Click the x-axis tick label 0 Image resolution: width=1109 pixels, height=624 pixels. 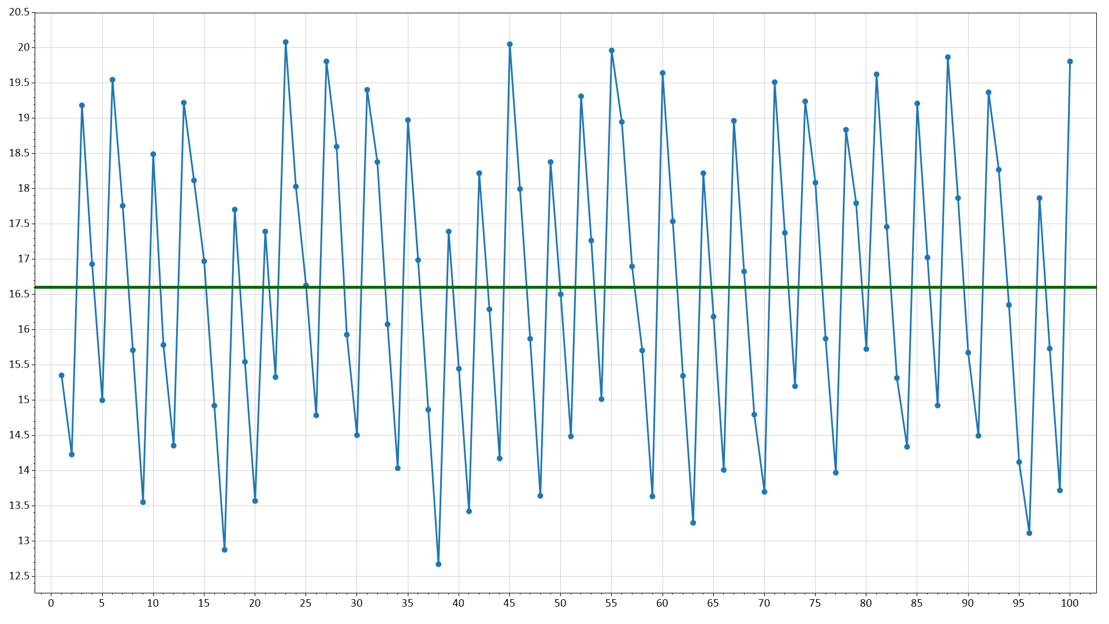[x=51, y=603]
